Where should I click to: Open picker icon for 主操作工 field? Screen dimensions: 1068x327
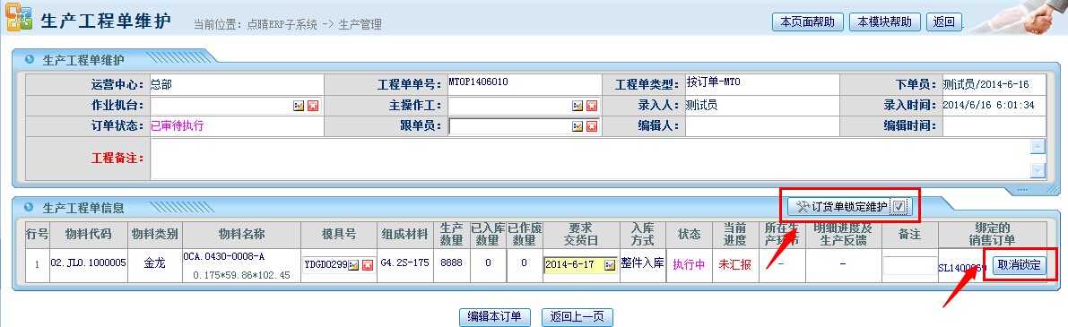click(x=577, y=106)
